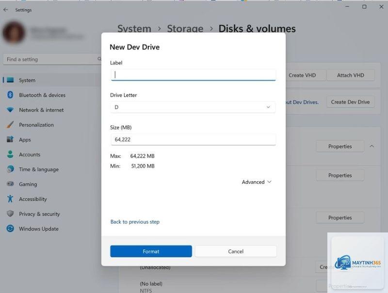
Task: Open the Privacy & security shield icon
Action: click(x=10, y=214)
